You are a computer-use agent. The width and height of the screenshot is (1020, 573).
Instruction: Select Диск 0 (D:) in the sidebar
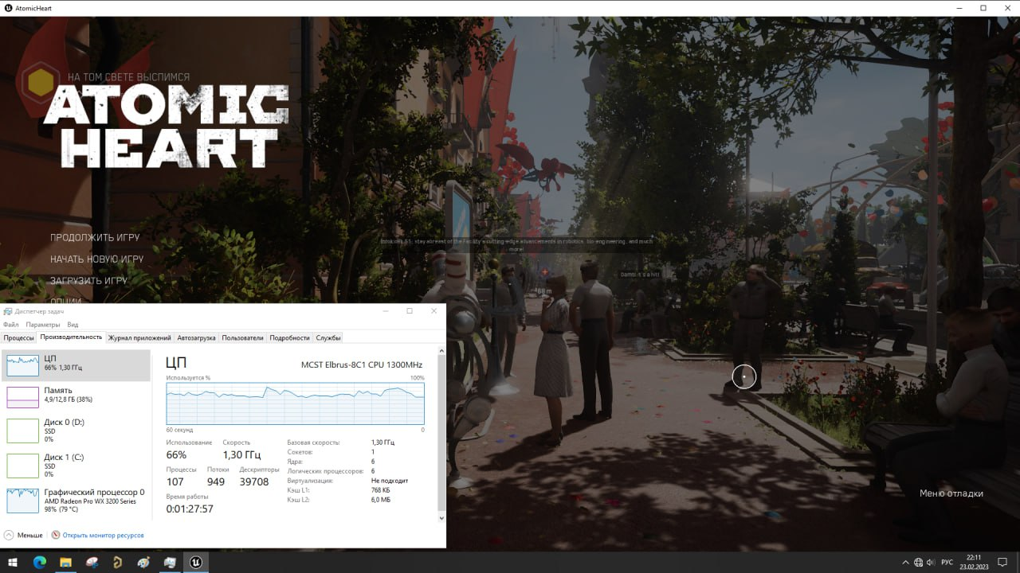point(76,430)
